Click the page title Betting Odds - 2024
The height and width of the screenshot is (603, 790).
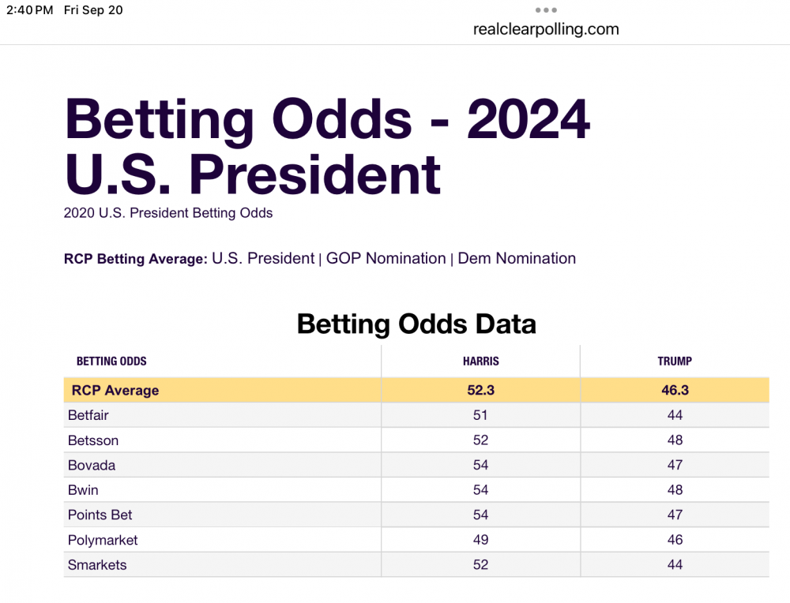point(327,118)
